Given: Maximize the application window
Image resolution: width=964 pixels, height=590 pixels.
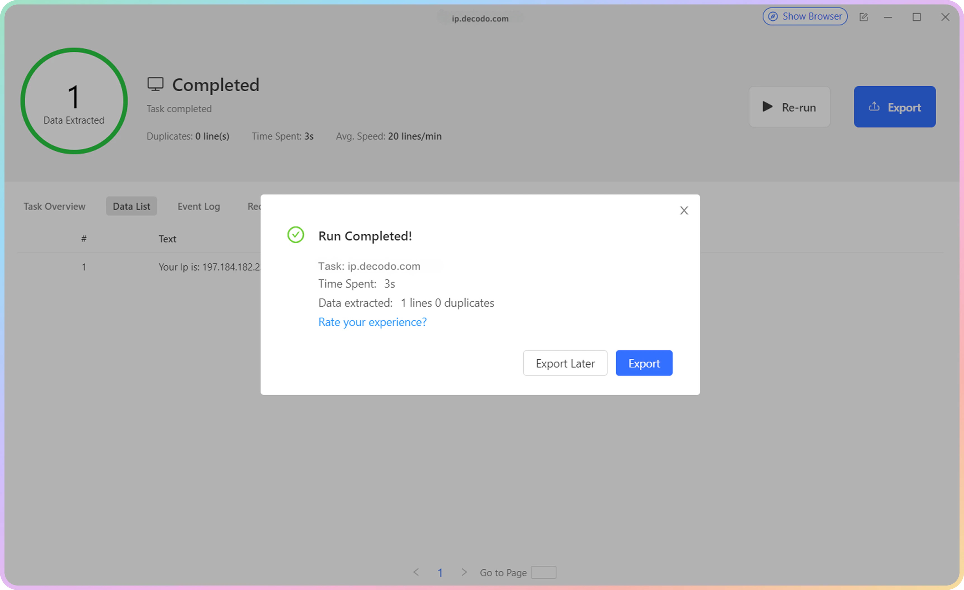Looking at the screenshot, I should [916, 17].
